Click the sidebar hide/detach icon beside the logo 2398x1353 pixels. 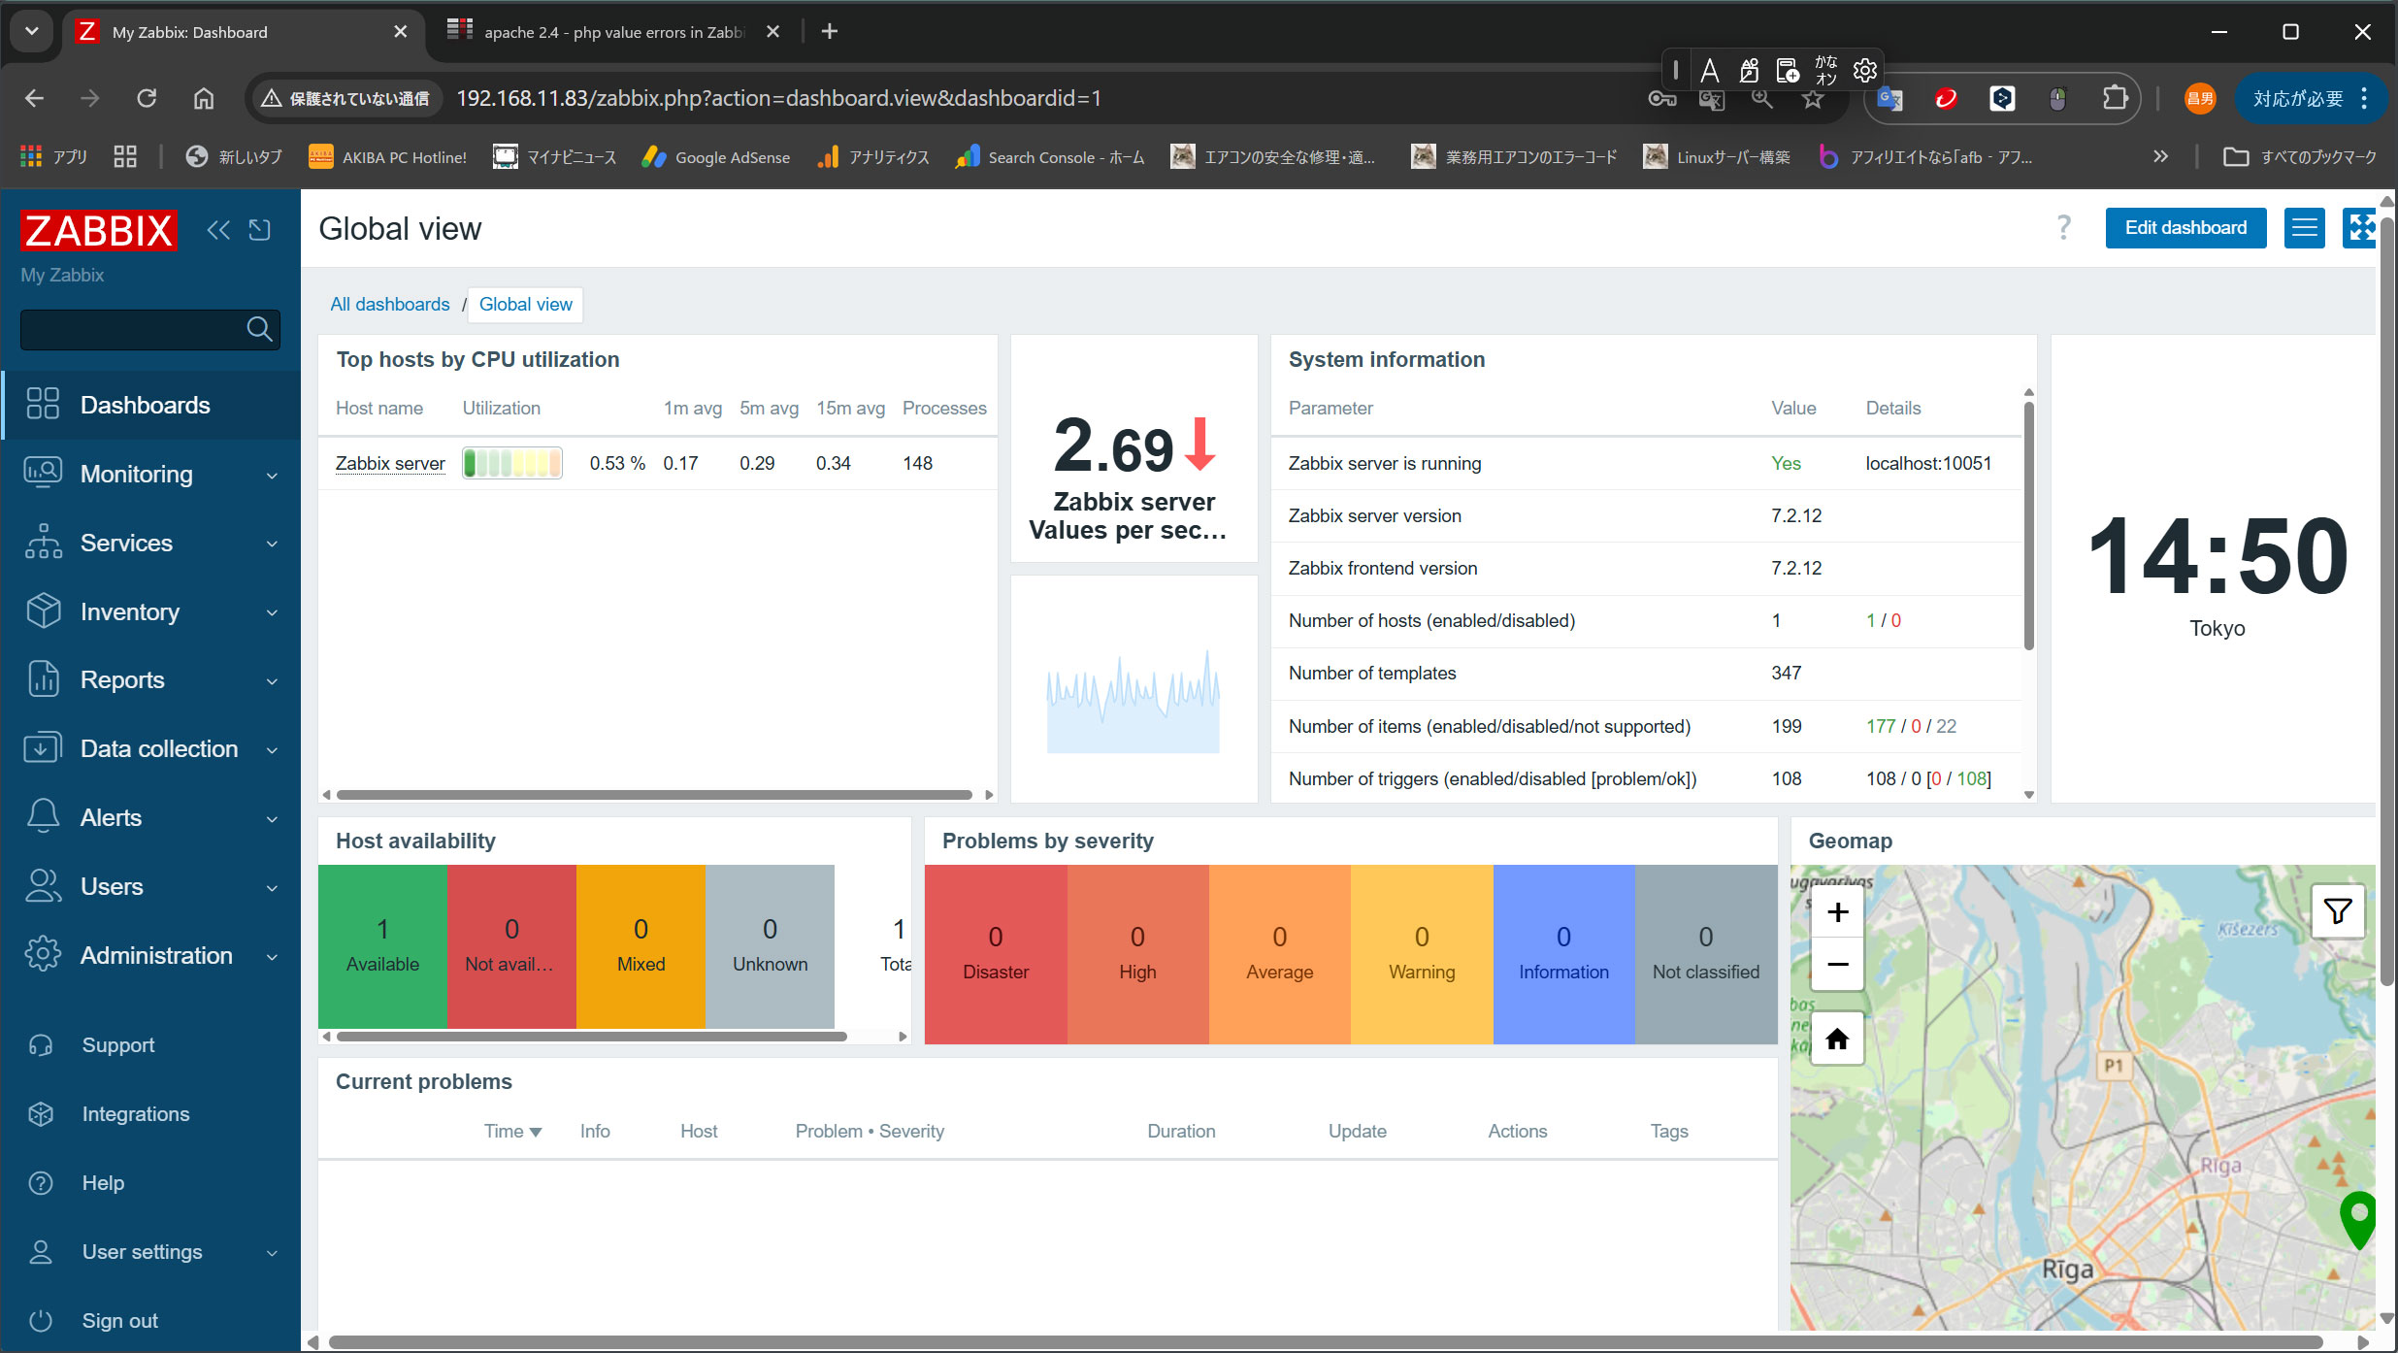pyautogui.click(x=259, y=230)
